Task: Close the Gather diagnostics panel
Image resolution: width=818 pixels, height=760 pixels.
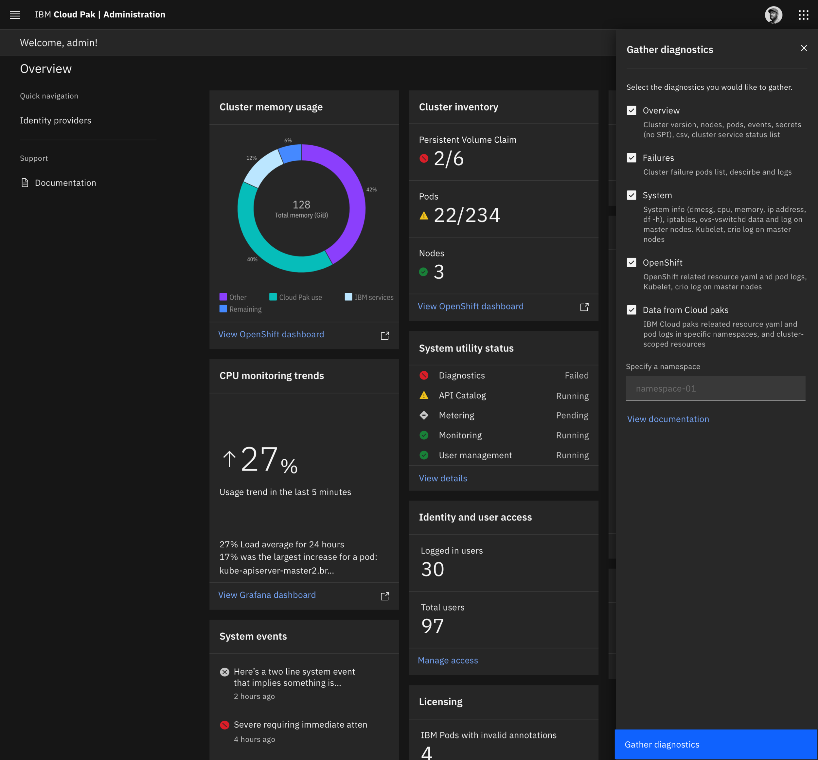Action: [804, 48]
